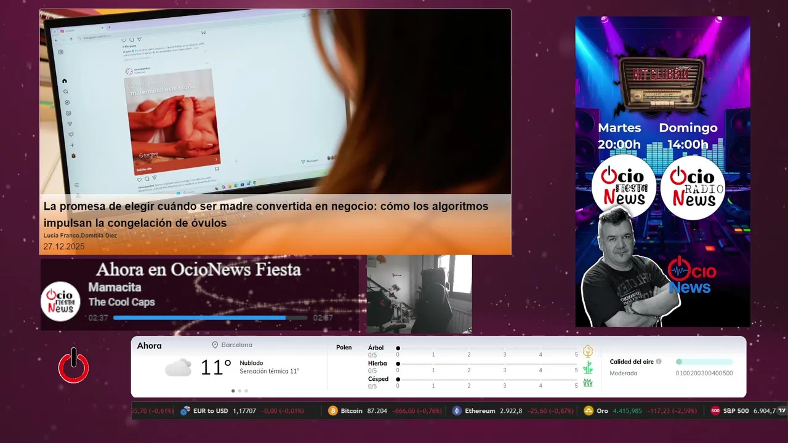
Task: Select the third weather carousel dot
Action: pos(247,391)
